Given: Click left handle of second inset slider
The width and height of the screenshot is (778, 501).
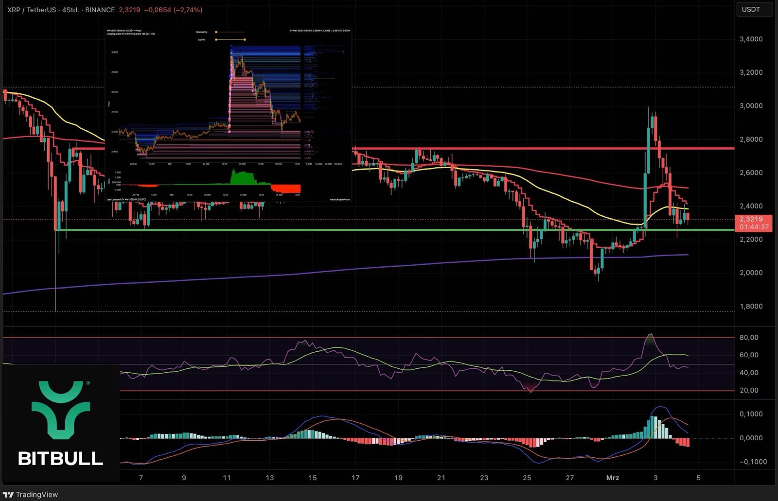Looking at the screenshot, I should (x=216, y=39).
